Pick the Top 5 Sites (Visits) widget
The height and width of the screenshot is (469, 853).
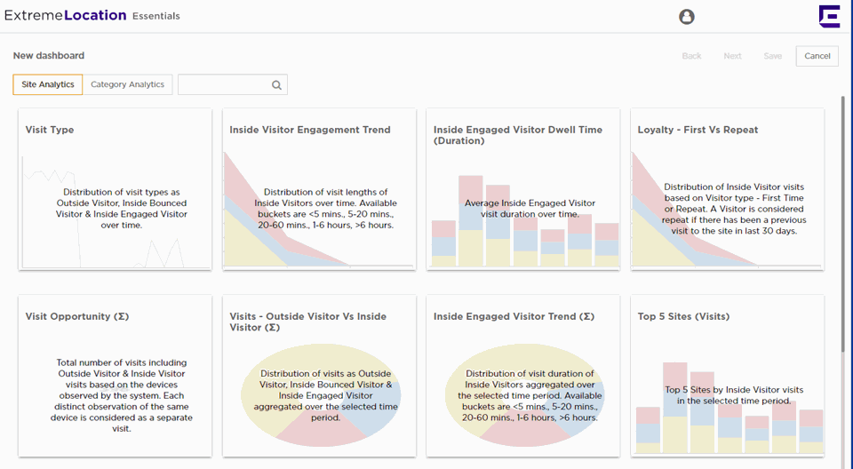[727, 376]
